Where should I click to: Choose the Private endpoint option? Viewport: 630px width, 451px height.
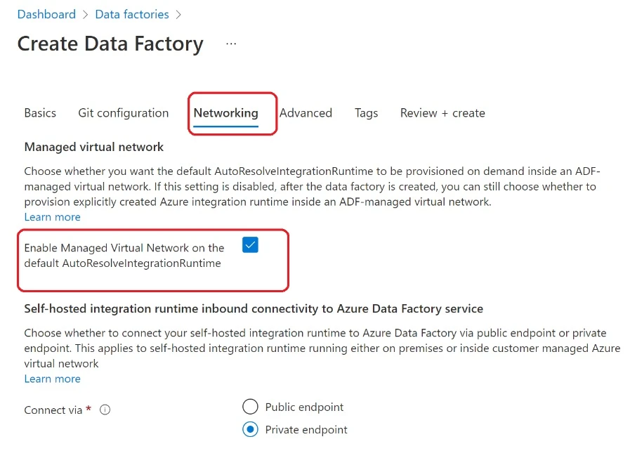click(250, 429)
